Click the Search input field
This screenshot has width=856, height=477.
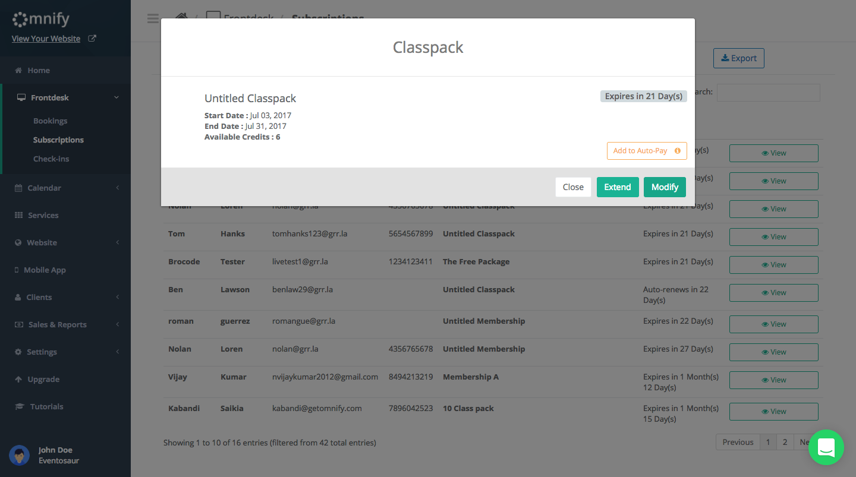coord(768,92)
